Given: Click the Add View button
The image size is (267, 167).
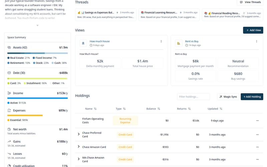Looking at the screenshot, I should point(253,30).
